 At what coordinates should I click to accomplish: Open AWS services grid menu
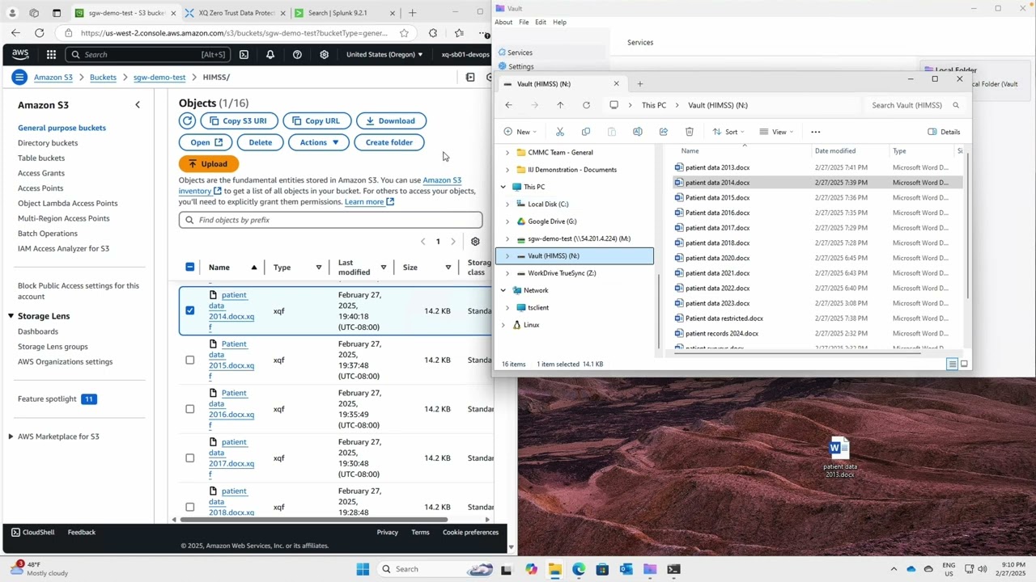pyautogui.click(x=51, y=55)
